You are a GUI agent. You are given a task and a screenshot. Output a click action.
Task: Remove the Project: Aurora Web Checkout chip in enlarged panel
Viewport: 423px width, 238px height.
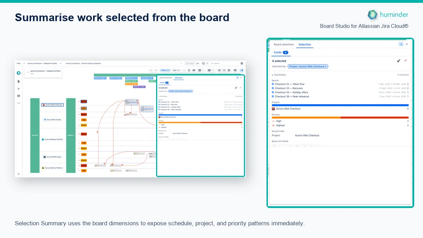[x=326, y=66]
